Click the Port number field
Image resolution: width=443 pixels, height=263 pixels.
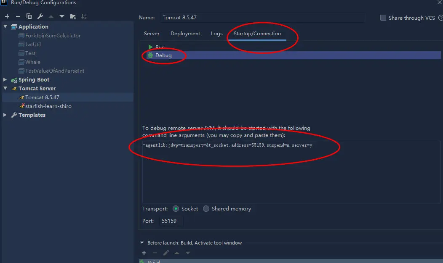pyautogui.click(x=171, y=221)
